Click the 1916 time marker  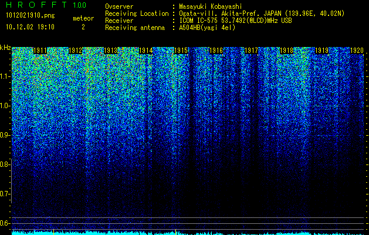point(216,51)
